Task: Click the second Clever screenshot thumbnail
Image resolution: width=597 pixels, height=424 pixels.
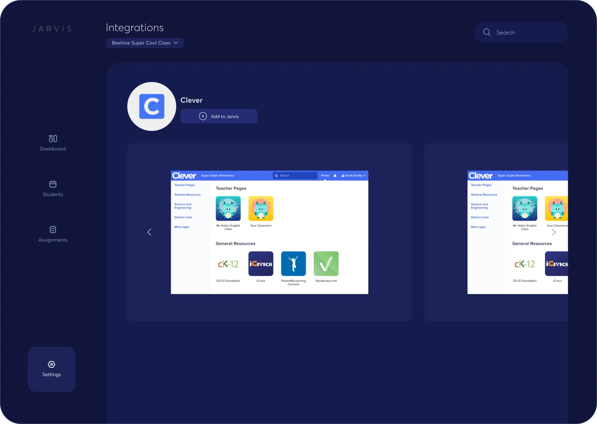Action: pyautogui.click(x=517, y=232)
